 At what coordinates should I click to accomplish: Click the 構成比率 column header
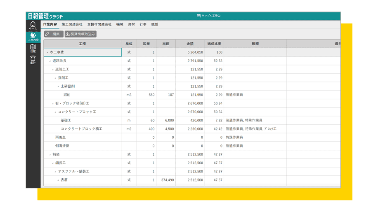pos(214,44)
